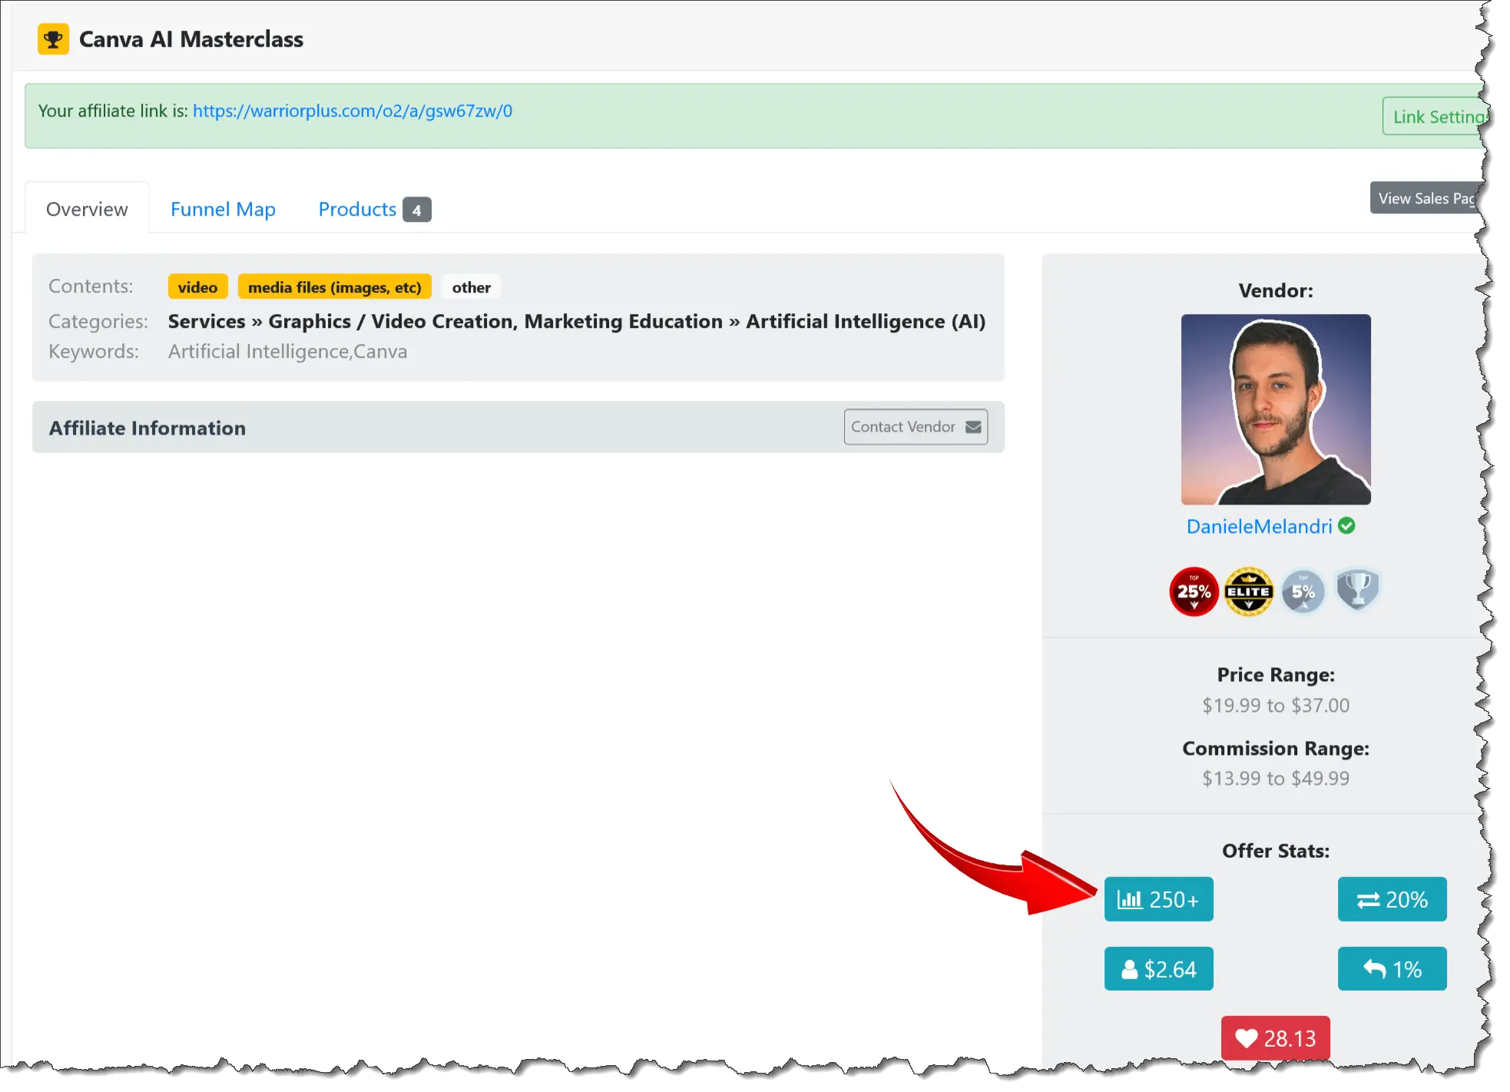The height and width of the screenshot is (1092, 1510).
Task: Click the red 28.13 heart score
Action: tap(1275, 1038)
